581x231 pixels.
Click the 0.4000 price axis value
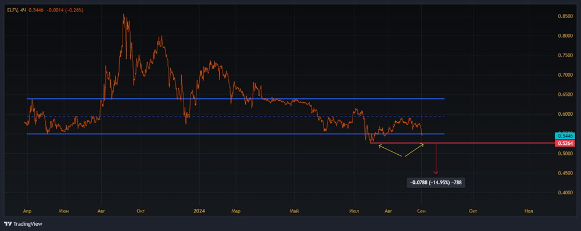(x=565, y=193)
